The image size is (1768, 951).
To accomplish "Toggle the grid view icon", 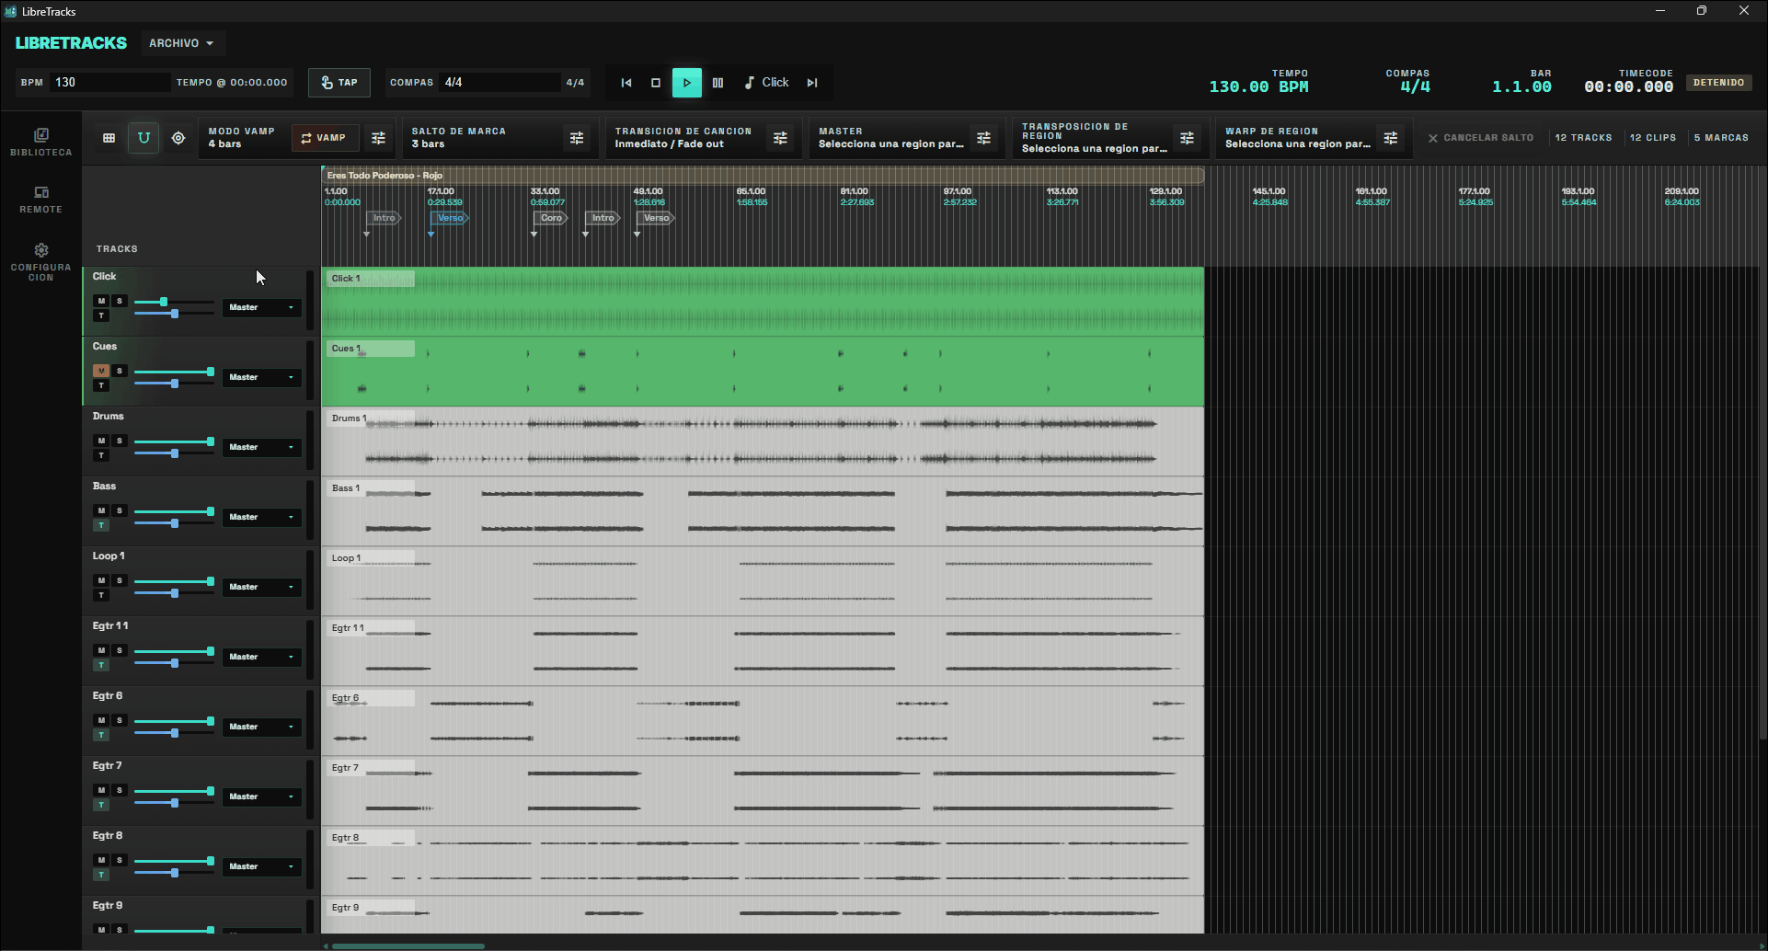I will (109, 138).
